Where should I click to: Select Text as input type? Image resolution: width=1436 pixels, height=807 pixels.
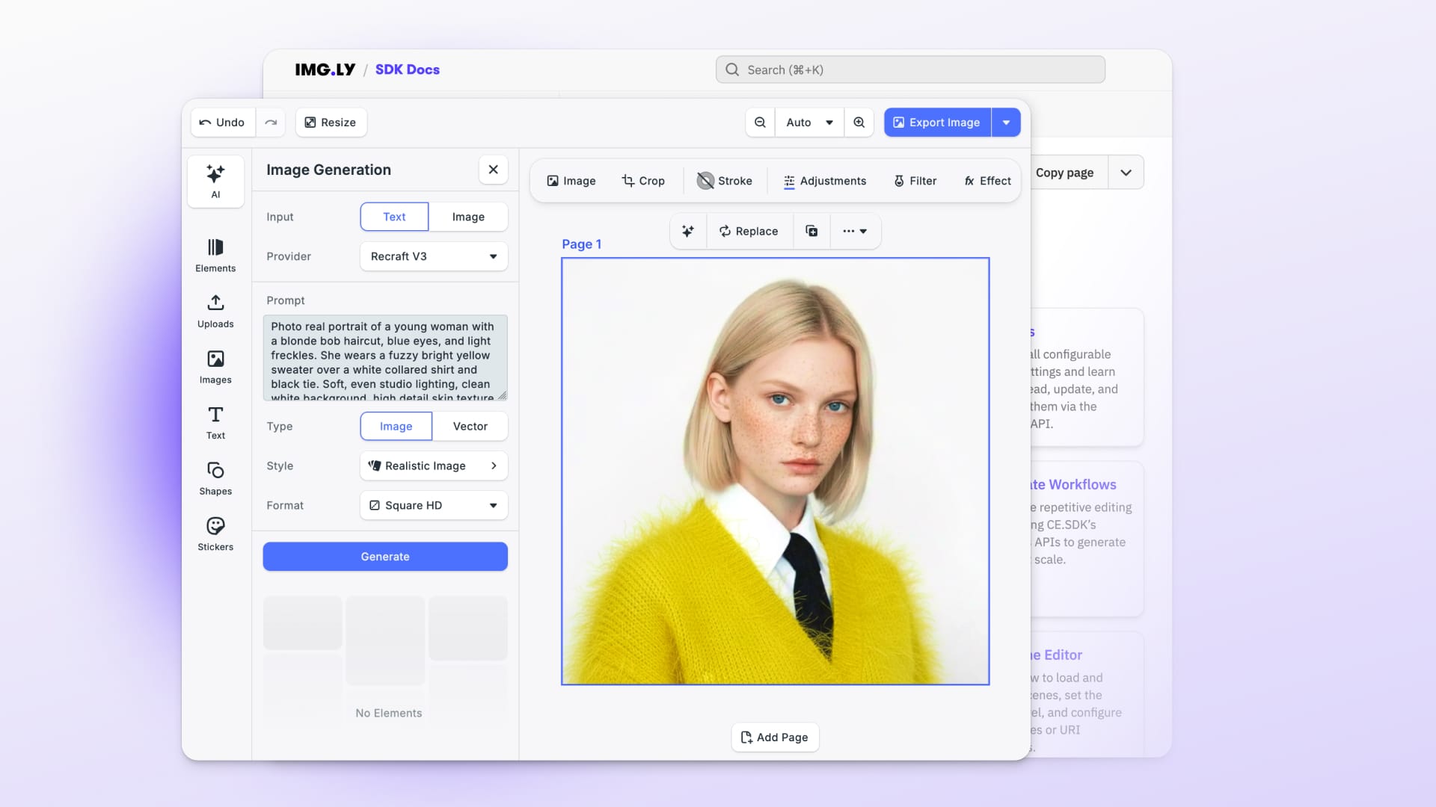[394, 217]
